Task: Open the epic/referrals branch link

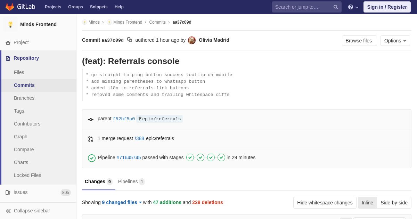Action: tap(162, 119)
